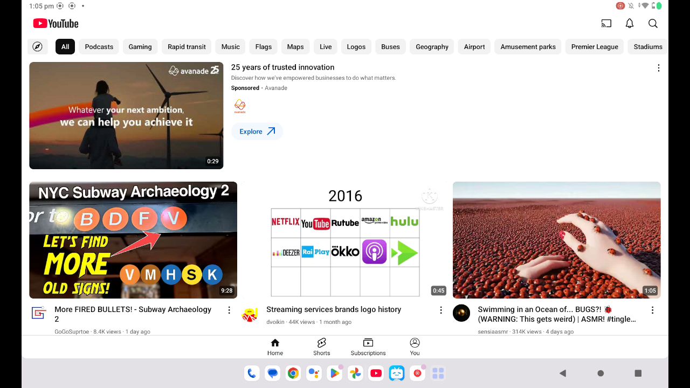690x388 pixels.
Task: Go to the Home tab
Action: 275,347
